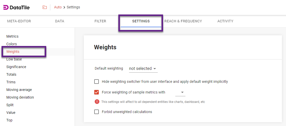Viewport: 286px width, 126px height.
Task: Click the DataTile logo icon
Action: pos(6,7)
